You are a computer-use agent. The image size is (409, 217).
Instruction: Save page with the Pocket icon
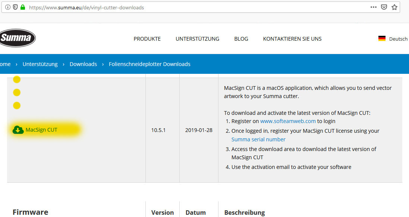(x=384, y=7)
